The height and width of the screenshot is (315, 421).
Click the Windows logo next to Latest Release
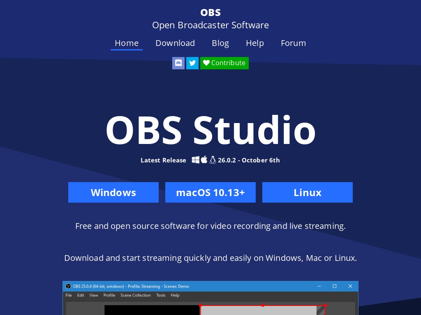point(195,160)
